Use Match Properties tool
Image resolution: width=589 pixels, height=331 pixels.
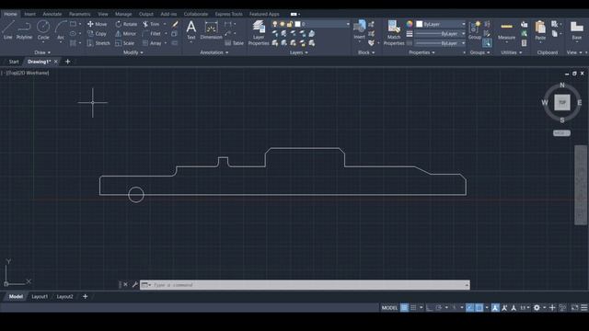(x=394, y=33)
